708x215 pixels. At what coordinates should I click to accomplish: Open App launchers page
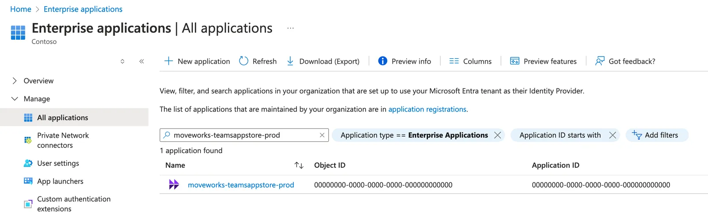point(60,181)
